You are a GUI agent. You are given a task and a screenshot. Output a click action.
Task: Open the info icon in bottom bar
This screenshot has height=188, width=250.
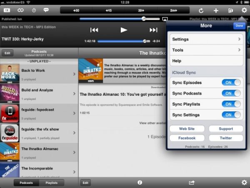[140, 183]
